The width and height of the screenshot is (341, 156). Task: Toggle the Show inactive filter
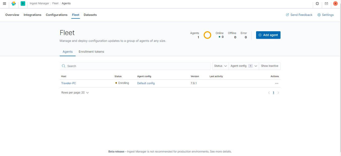coord(269,66)
